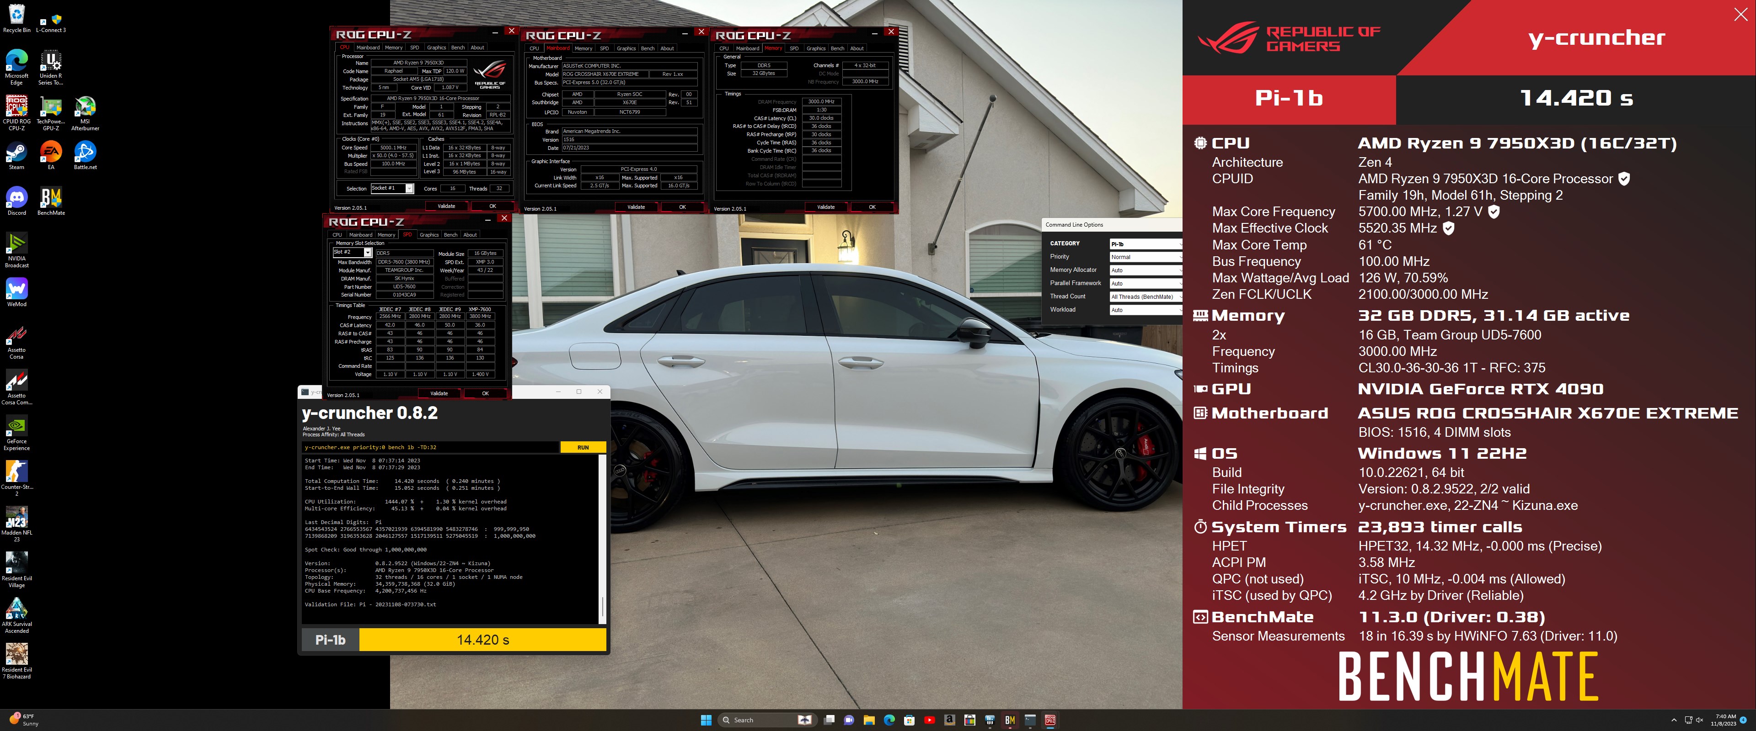Viewport: 1756px width, 731px height.
Task: Open Graphics tab in Memory CPU-Z window
Action: 816,48
